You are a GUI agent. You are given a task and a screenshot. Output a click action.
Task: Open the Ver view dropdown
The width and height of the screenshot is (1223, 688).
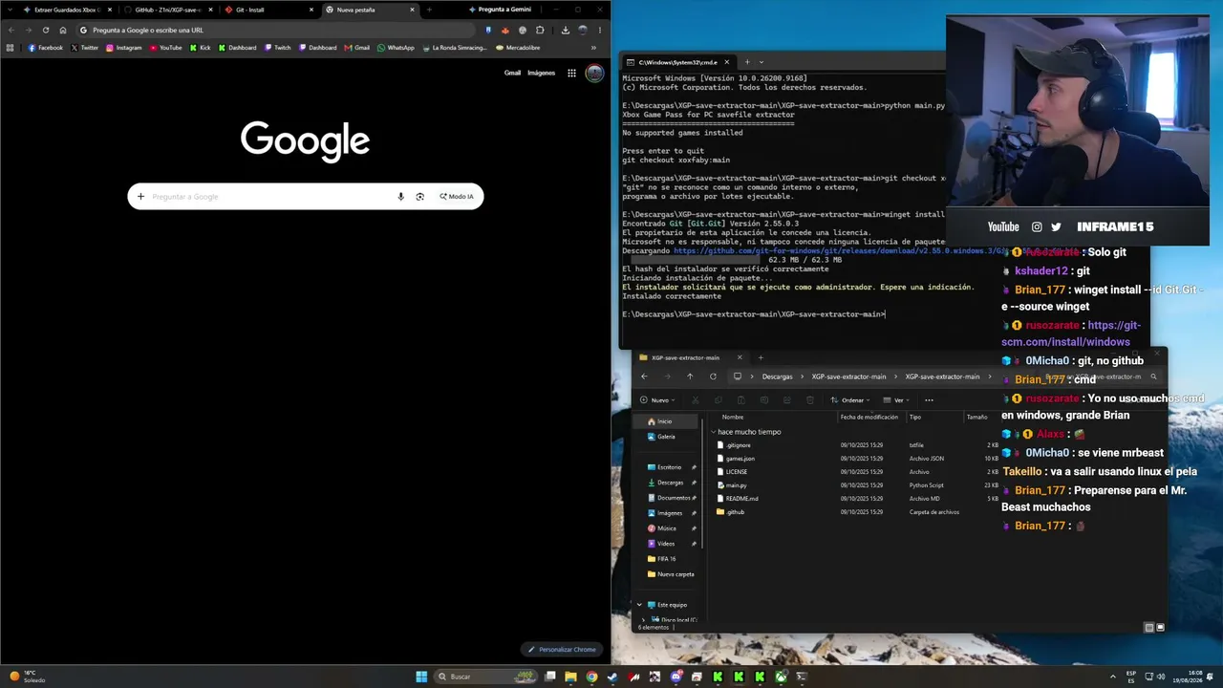tap(895, 400)
